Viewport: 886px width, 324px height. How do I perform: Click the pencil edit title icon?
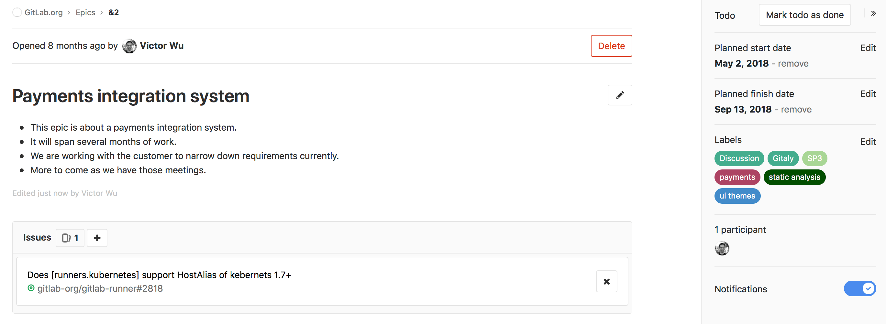coord(619,95)
